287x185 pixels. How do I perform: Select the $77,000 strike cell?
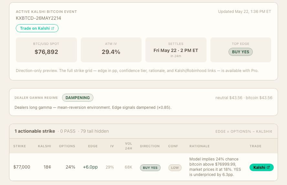[22, 167]
